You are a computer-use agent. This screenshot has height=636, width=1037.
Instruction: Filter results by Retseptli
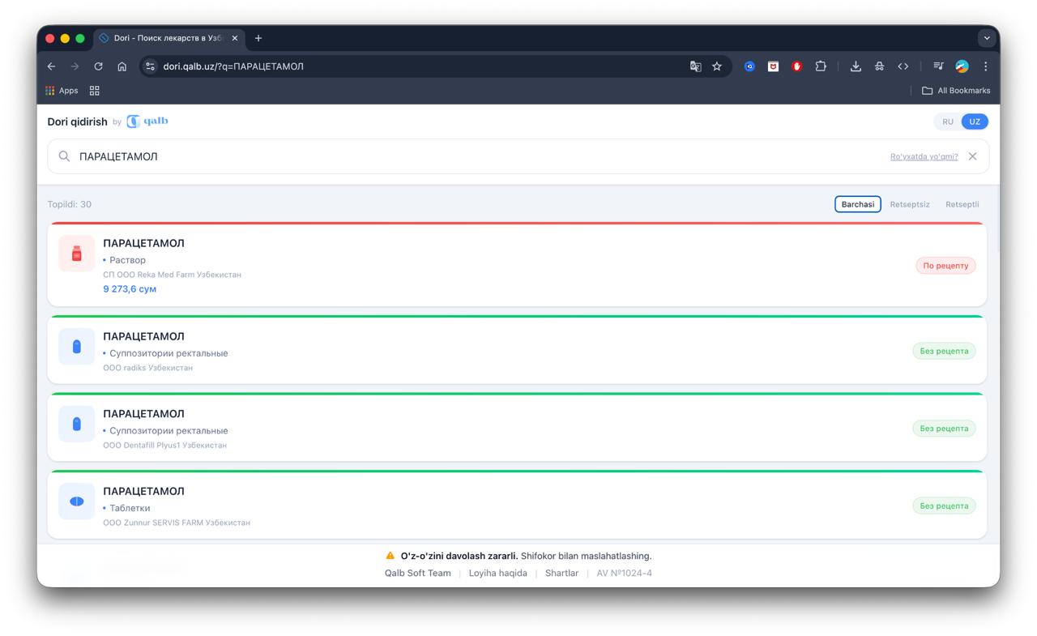point(962,204)
